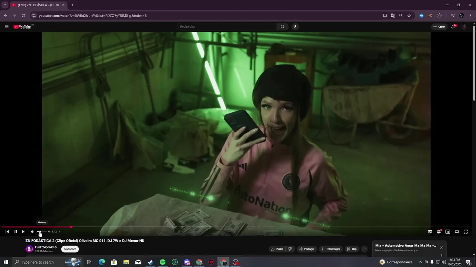Bookmark this page with the star
The height and width of the screenshot is (267, 476).
409,16
